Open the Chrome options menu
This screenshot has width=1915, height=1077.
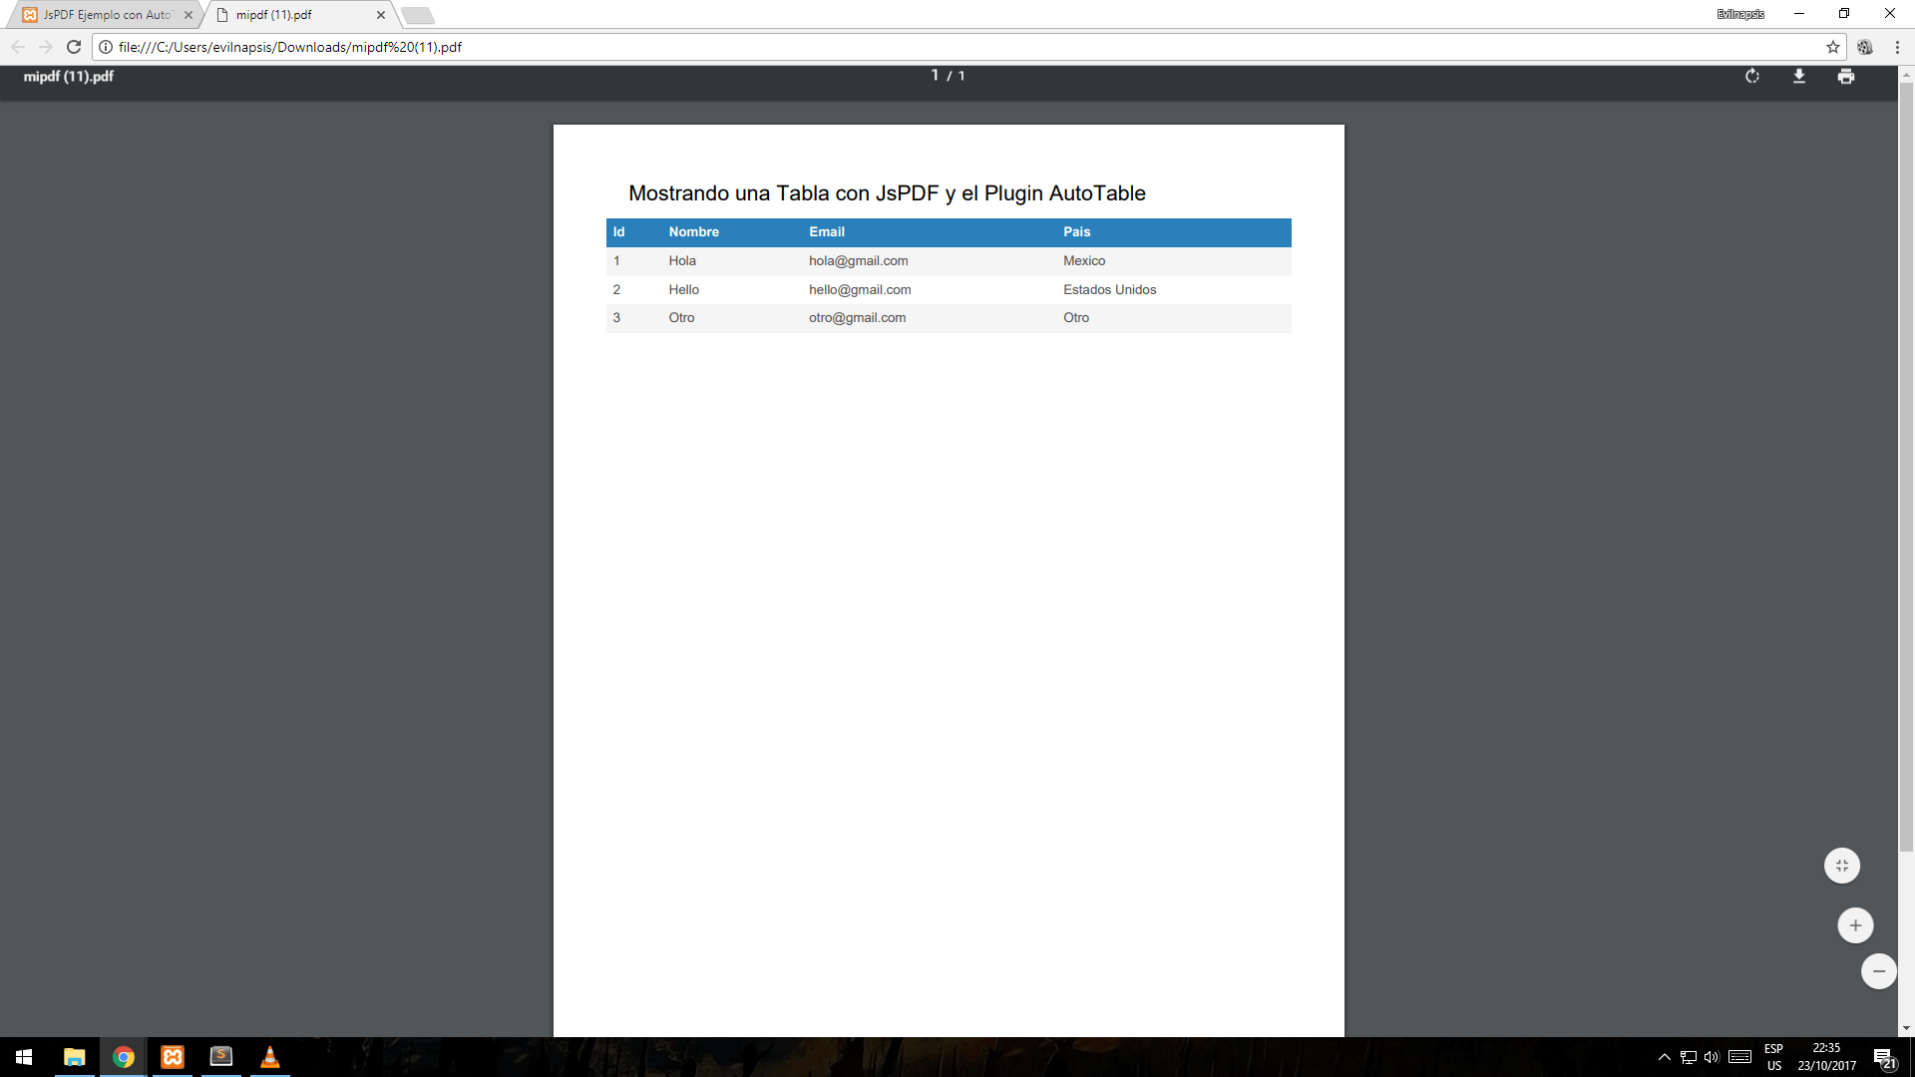pos(1896,46)
